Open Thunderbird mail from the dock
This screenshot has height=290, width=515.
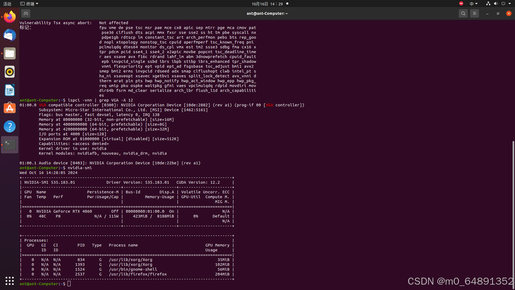(10, 35)
